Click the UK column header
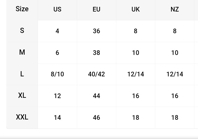The width and height of the screenshot is (198, 139). pyautogui.click(x=136, y=9)
